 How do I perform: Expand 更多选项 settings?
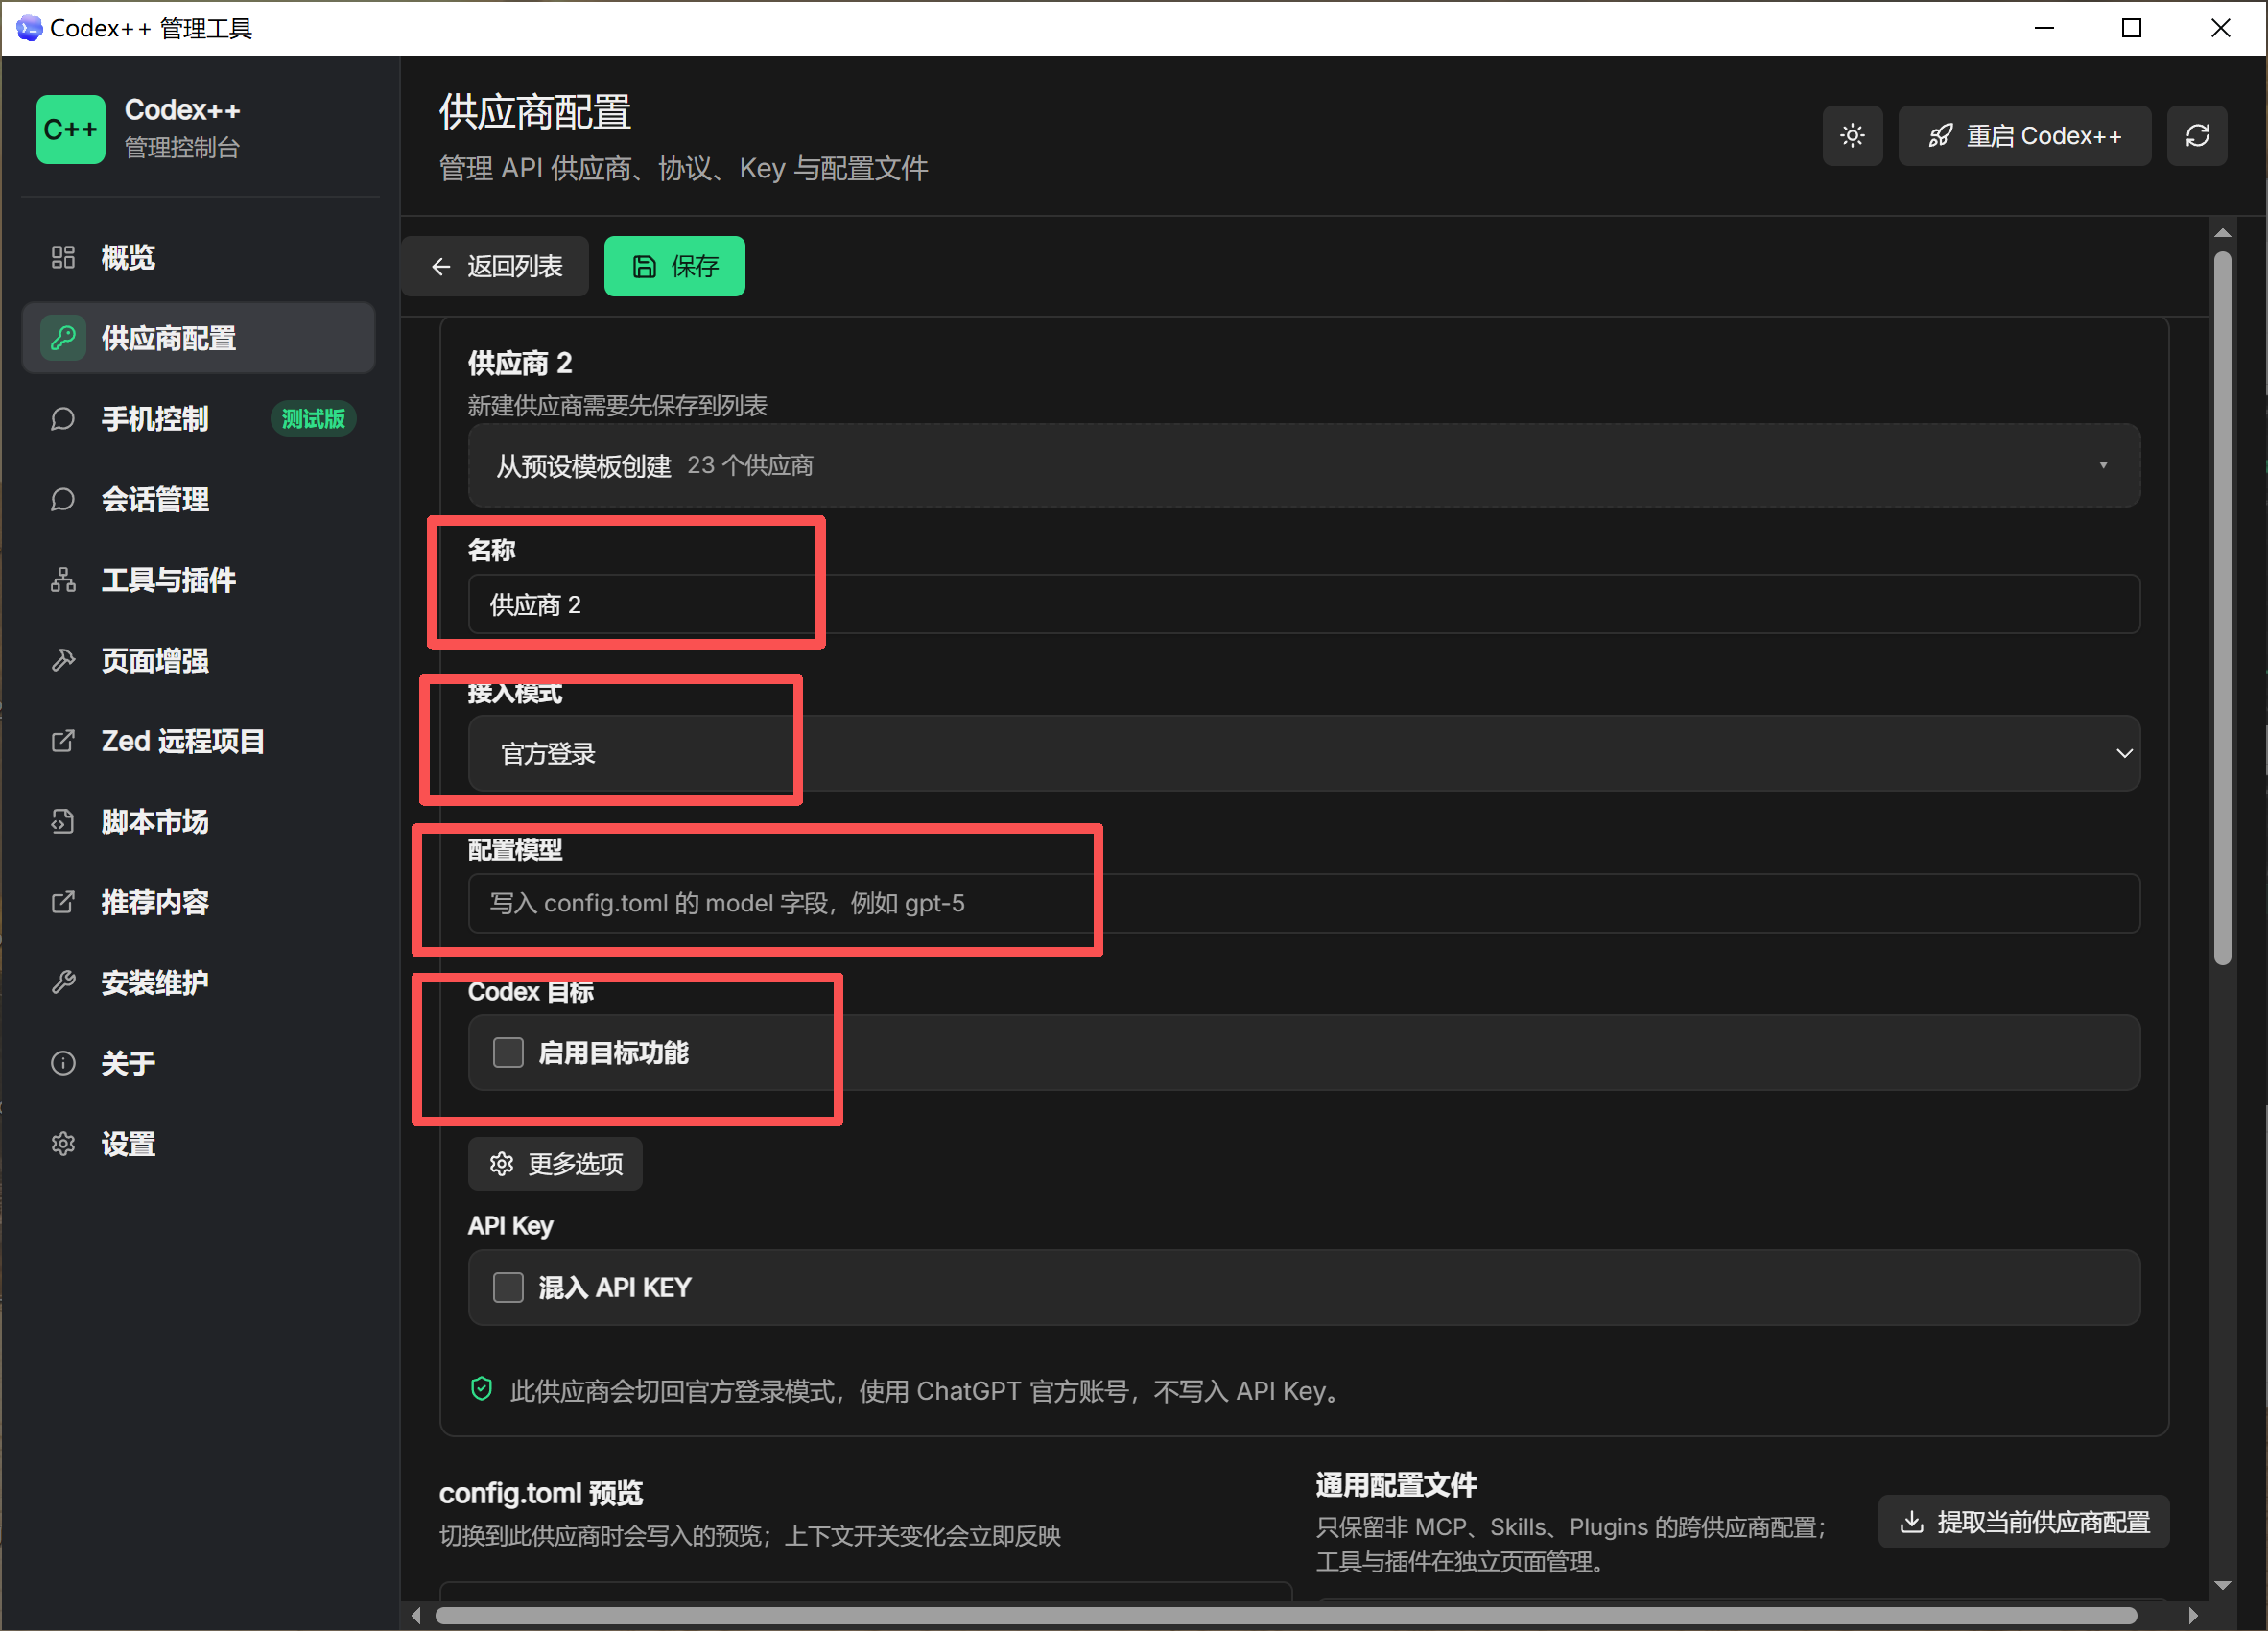tap(555, 1164)
